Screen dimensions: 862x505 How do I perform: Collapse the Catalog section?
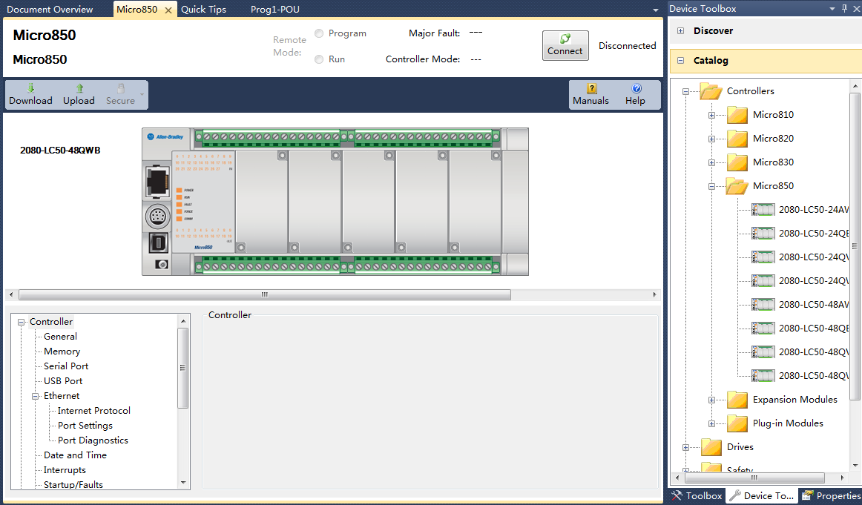681,61
